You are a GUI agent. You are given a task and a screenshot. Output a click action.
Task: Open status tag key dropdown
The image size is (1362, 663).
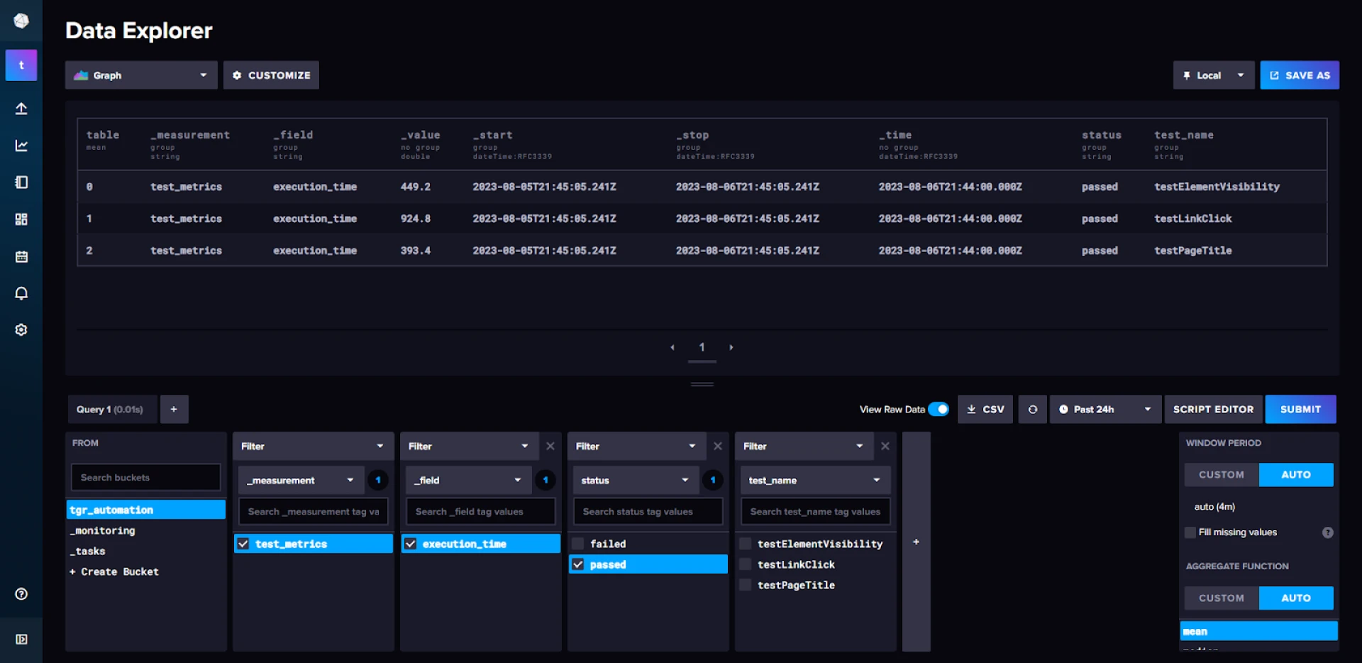(x=636, y=481)
